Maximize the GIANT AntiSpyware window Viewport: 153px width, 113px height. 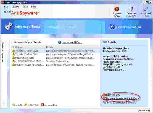click(x=147, y=2)
